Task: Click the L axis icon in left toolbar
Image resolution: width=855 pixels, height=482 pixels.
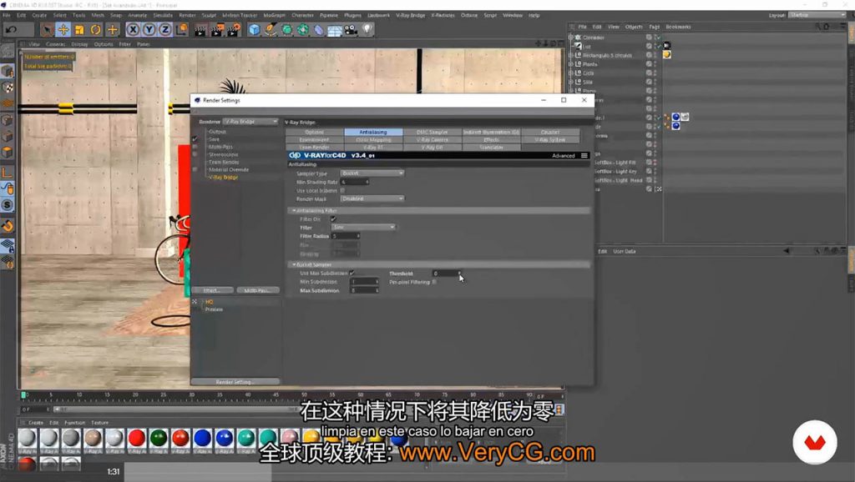Action: 8,173
